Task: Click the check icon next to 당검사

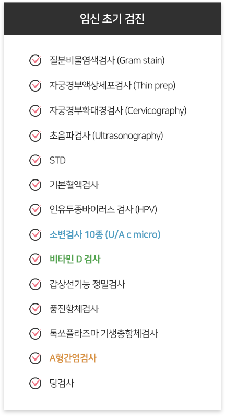Action: (x=35, y=384)
